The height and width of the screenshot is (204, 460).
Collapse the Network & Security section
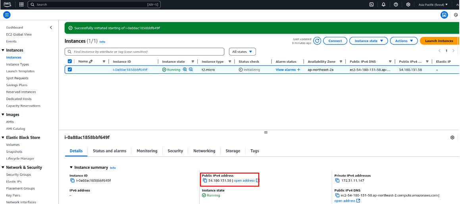[3, 167]
